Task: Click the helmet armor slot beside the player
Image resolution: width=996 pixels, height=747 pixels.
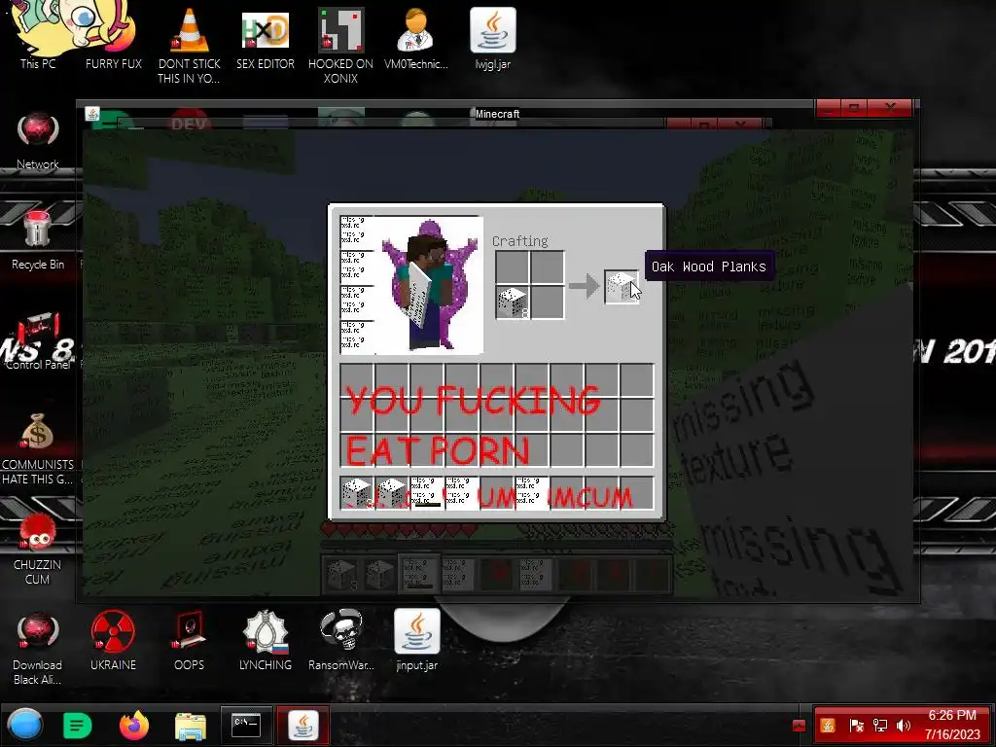Action: click(x=357, y=232)
